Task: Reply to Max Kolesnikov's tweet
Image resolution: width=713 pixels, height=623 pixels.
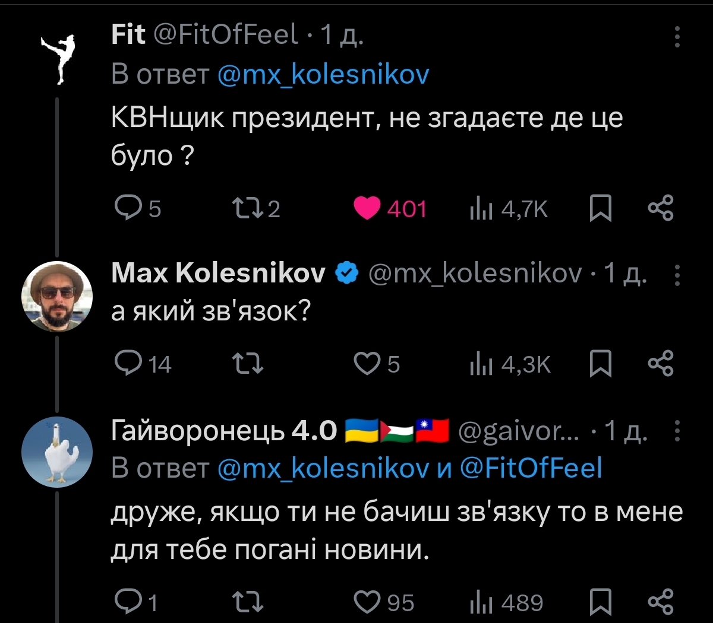Action: tap(126, 364)
